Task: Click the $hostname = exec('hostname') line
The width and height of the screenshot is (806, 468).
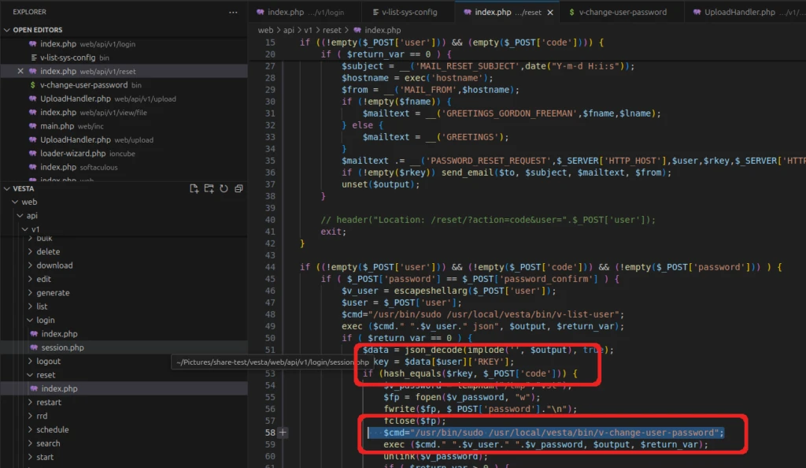Action: pyautogui.click(x=417, y=78)
